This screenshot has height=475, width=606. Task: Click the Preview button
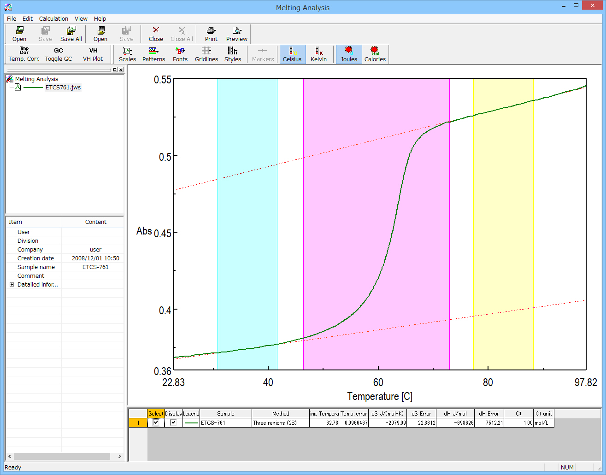tap(237, 34)
